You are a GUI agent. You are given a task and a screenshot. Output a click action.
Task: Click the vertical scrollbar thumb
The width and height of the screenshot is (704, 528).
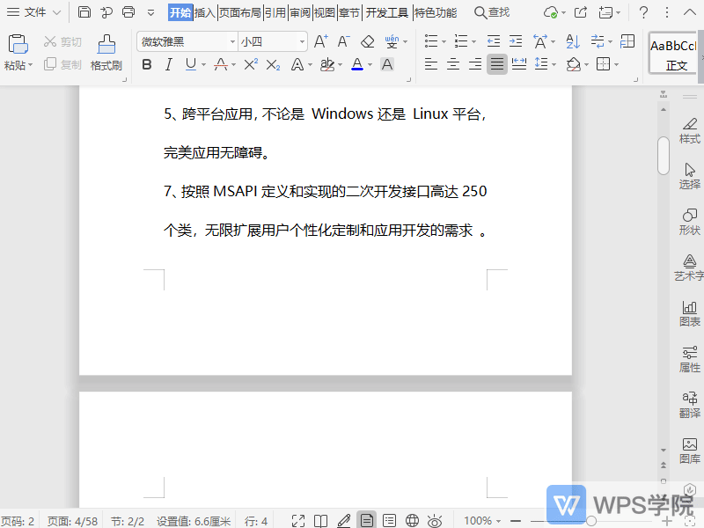click(664, 156)
